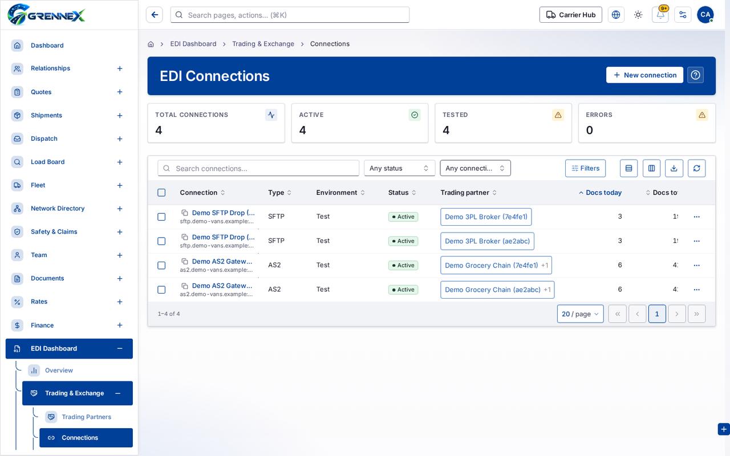Go to home via breadcrumb house icon

tap(151, 44)
